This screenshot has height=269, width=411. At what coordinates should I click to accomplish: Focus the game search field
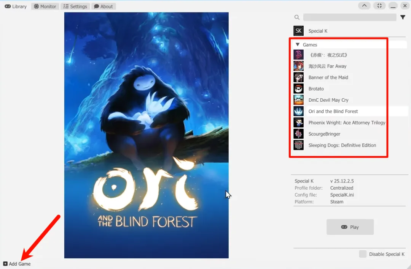coord(350,17)
